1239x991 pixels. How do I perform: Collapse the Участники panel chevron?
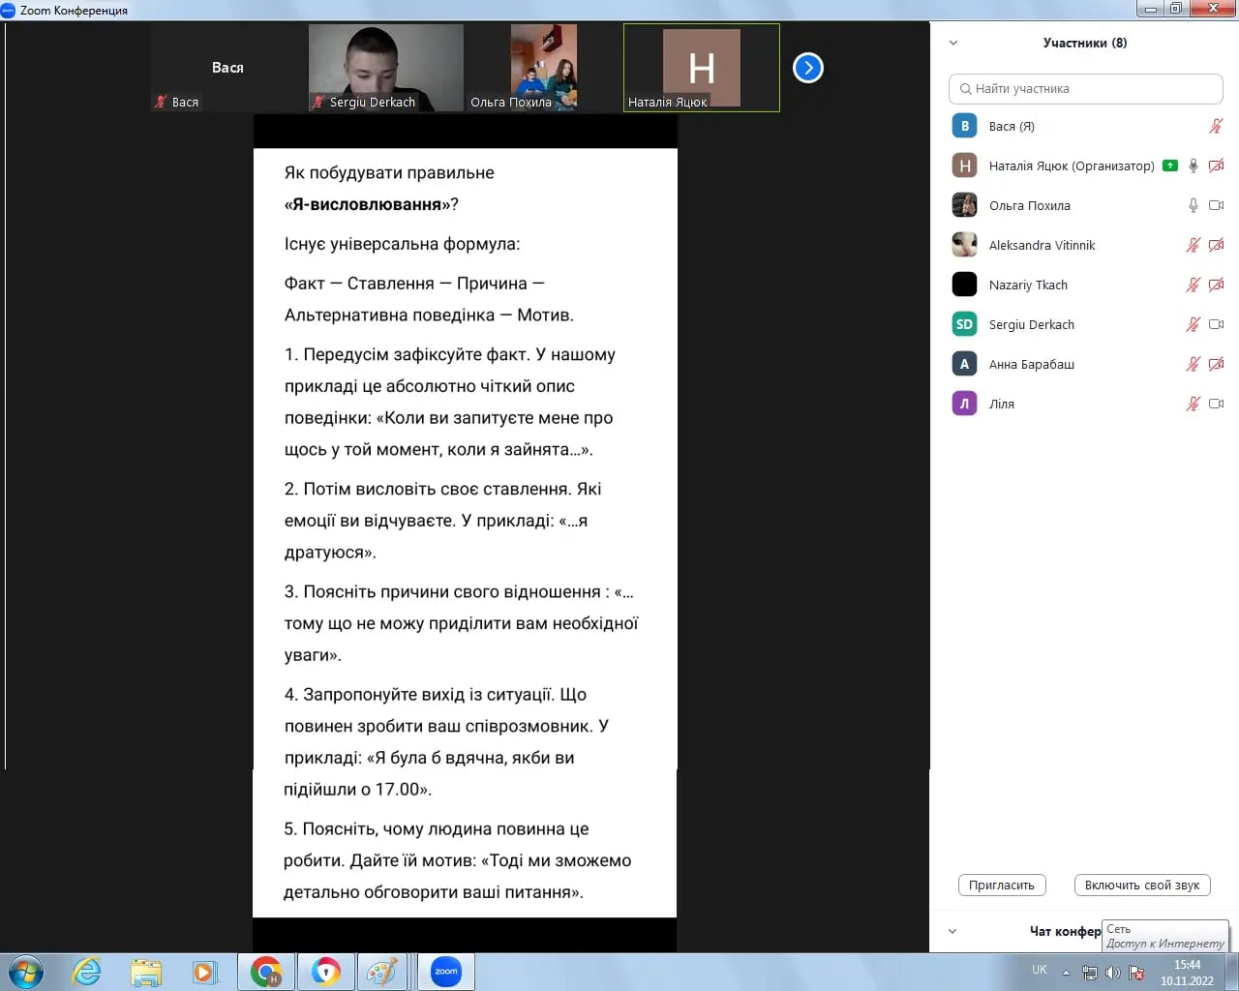[953, 43]
